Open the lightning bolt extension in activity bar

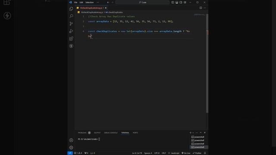coord(71,46)
